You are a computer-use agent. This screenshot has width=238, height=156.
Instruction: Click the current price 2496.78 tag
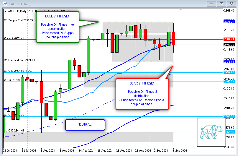[229, 45]
